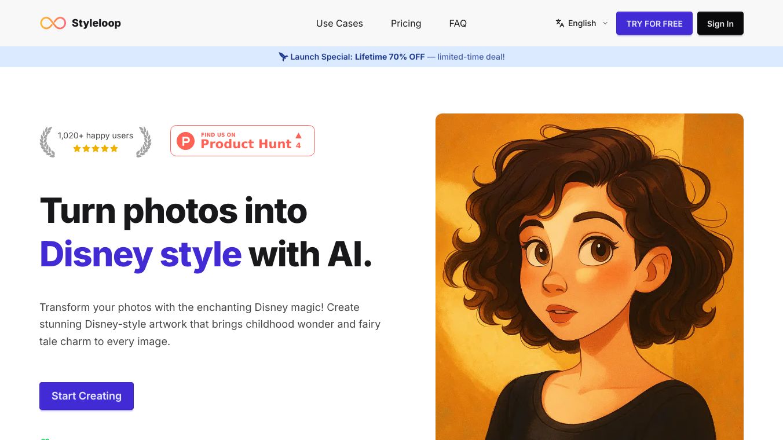Open the Use Cases menu item
The width and height of the screenshot is (783, 440).
(339, 23)
